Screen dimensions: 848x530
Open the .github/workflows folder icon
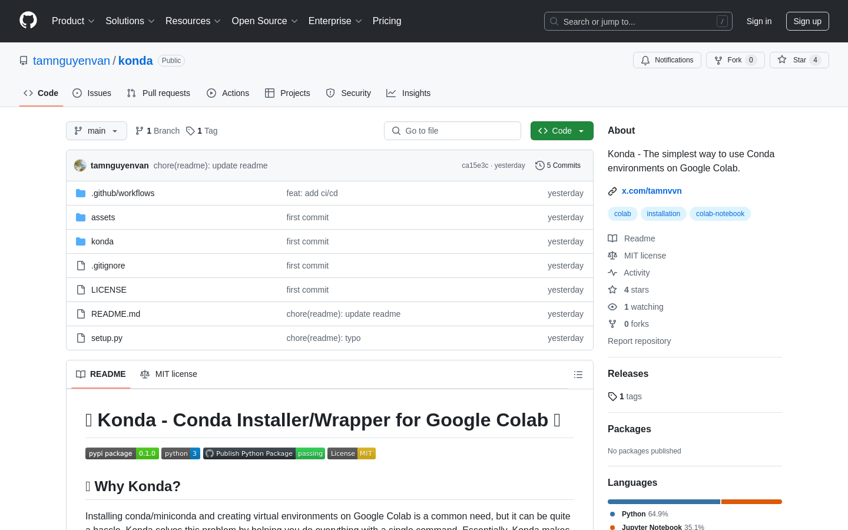81,193
